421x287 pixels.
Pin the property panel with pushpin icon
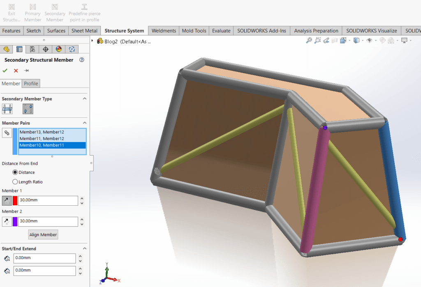coord(26,71)
